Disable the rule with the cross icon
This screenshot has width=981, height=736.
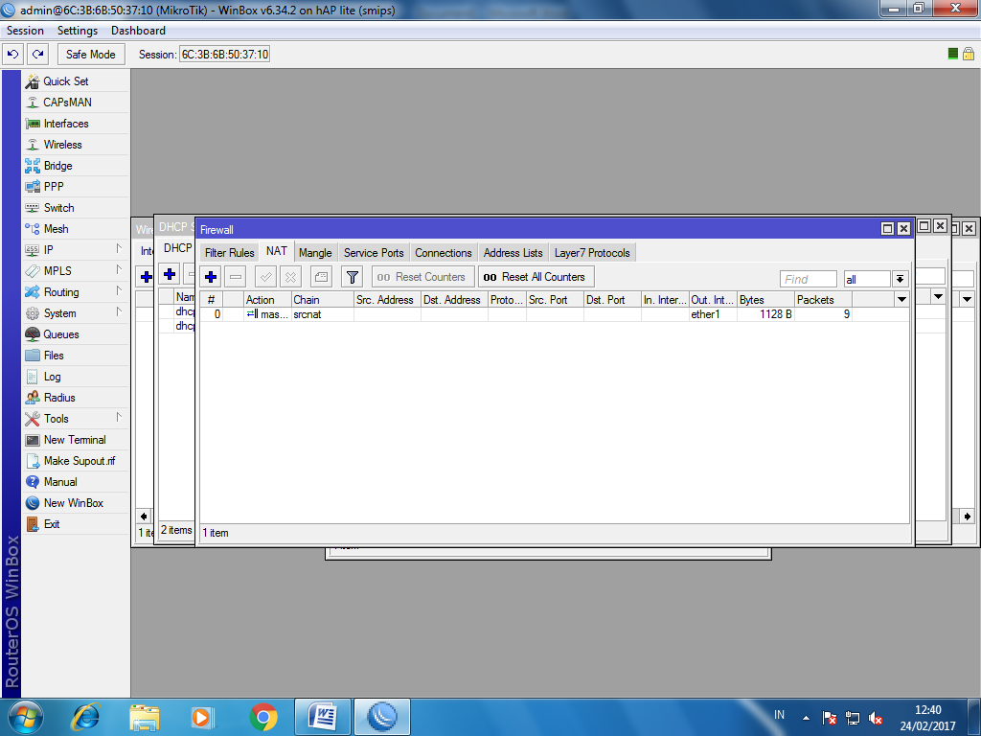click(x=290, y=277)
